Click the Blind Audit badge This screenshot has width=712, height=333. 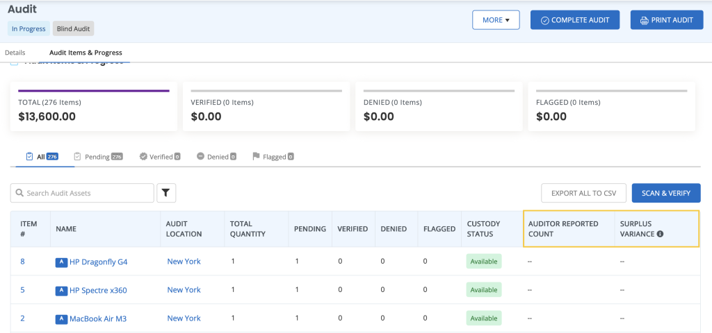pos(74,28)
